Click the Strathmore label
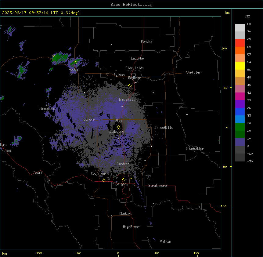Viewport: 263px width, 257px height. [157, 186]
